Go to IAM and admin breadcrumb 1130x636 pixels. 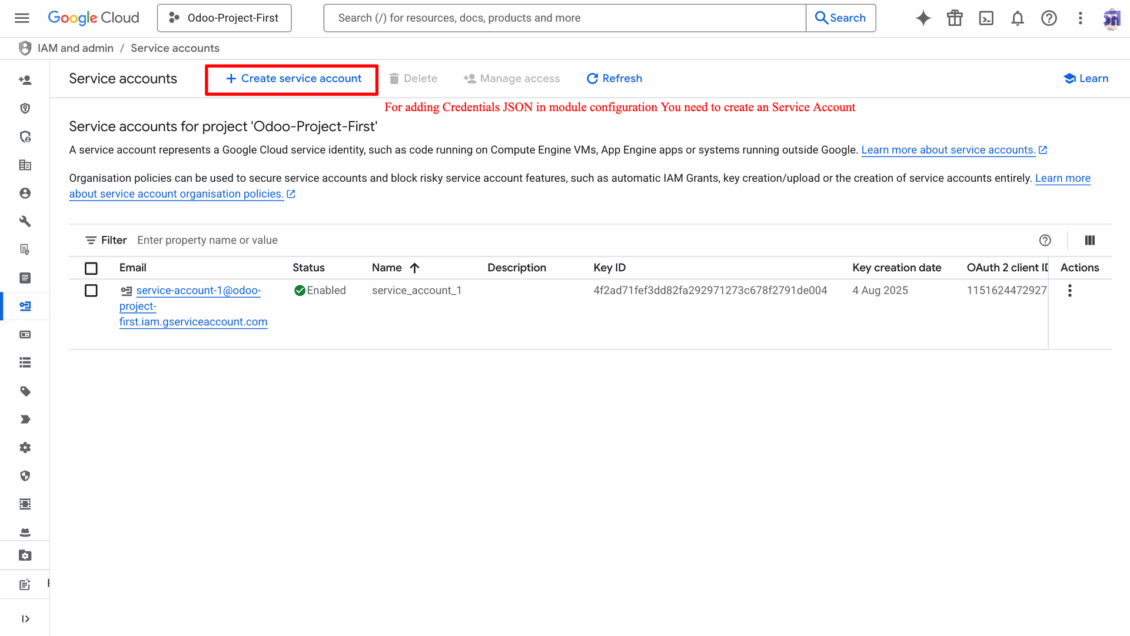pyautogui.click(x=75, y=48)
